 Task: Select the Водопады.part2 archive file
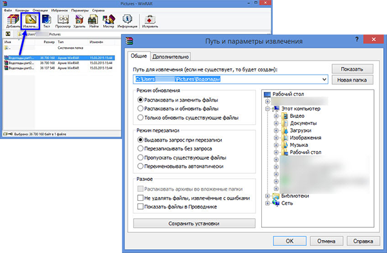click(x=59, y=63)
